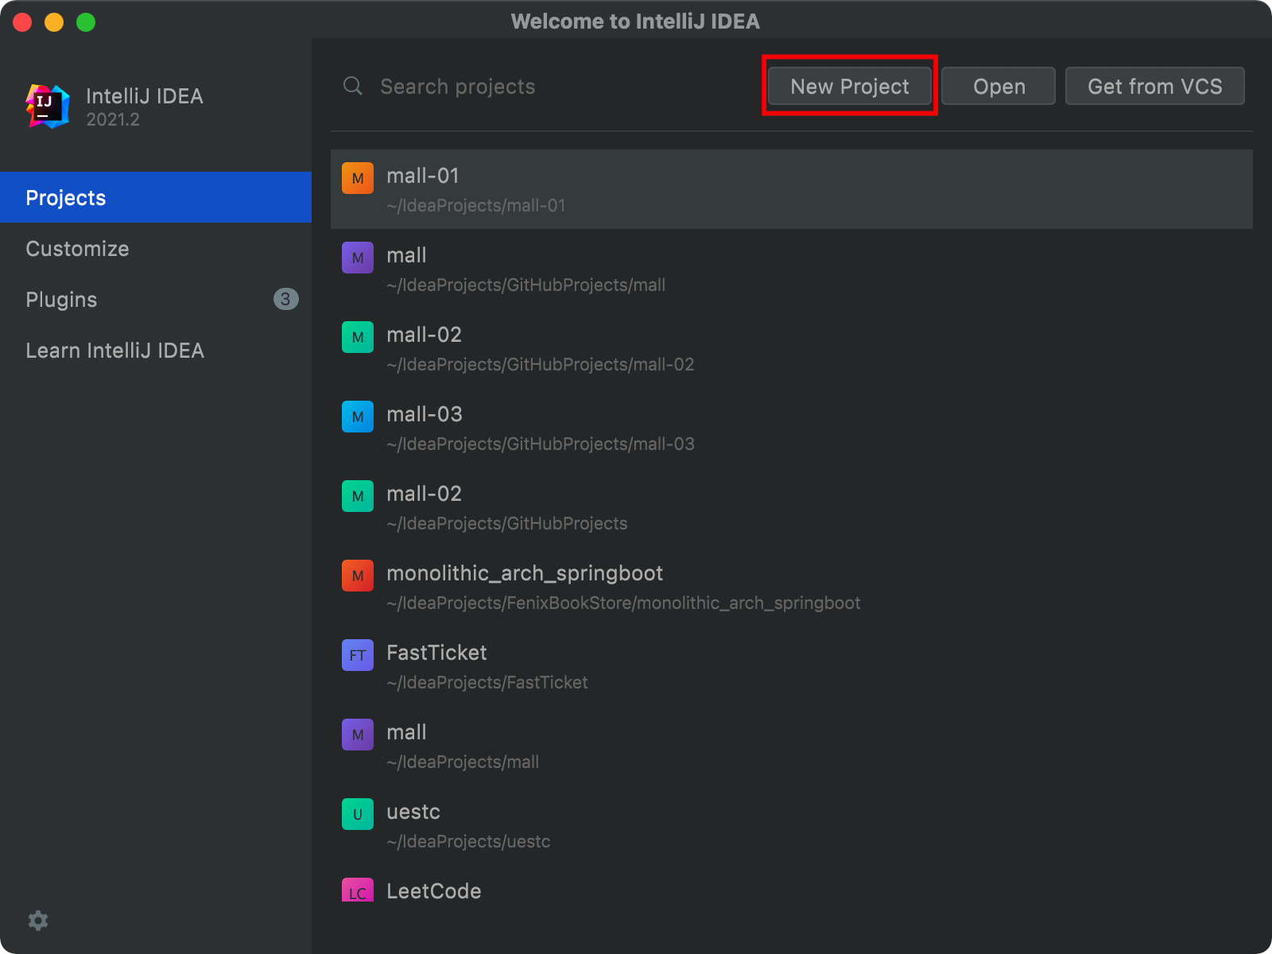This screenshot has height=954, width=1272.
Task: Click the path ~/IdeaProjects/mall
Action: (x=463, y=762)
